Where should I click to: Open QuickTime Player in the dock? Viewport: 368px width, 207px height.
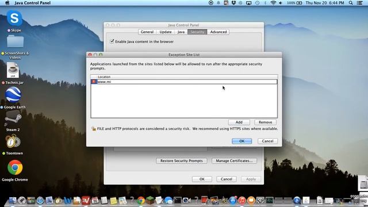[x=297, y=201]
